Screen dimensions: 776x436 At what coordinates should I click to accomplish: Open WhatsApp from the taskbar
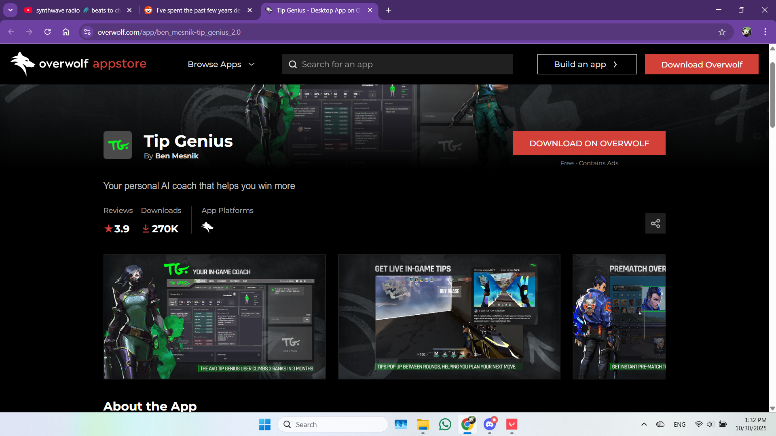445,424
